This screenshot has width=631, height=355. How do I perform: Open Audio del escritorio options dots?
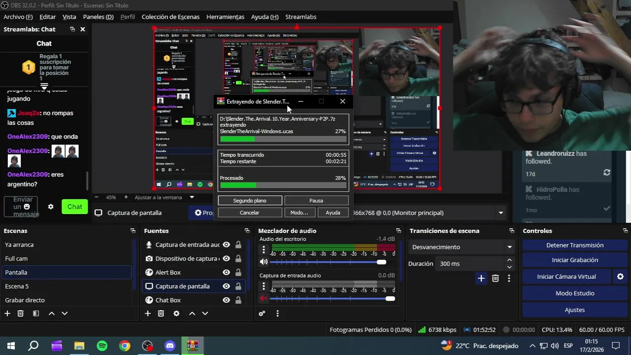pos(264,249)
